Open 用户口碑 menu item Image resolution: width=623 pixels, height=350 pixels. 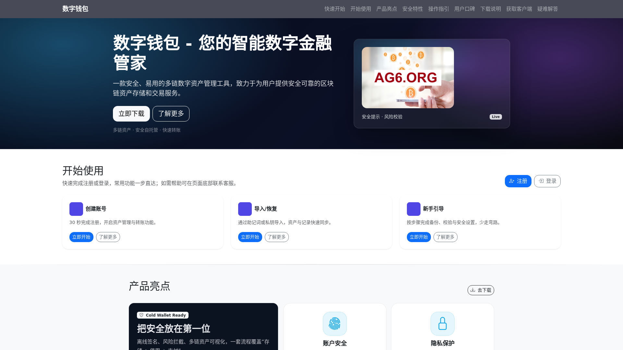coord(464,9)
